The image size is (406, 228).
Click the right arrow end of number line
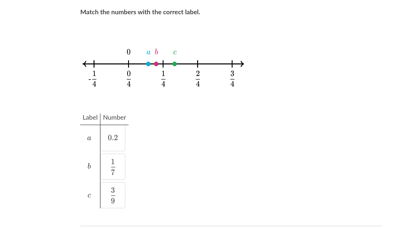242,64
